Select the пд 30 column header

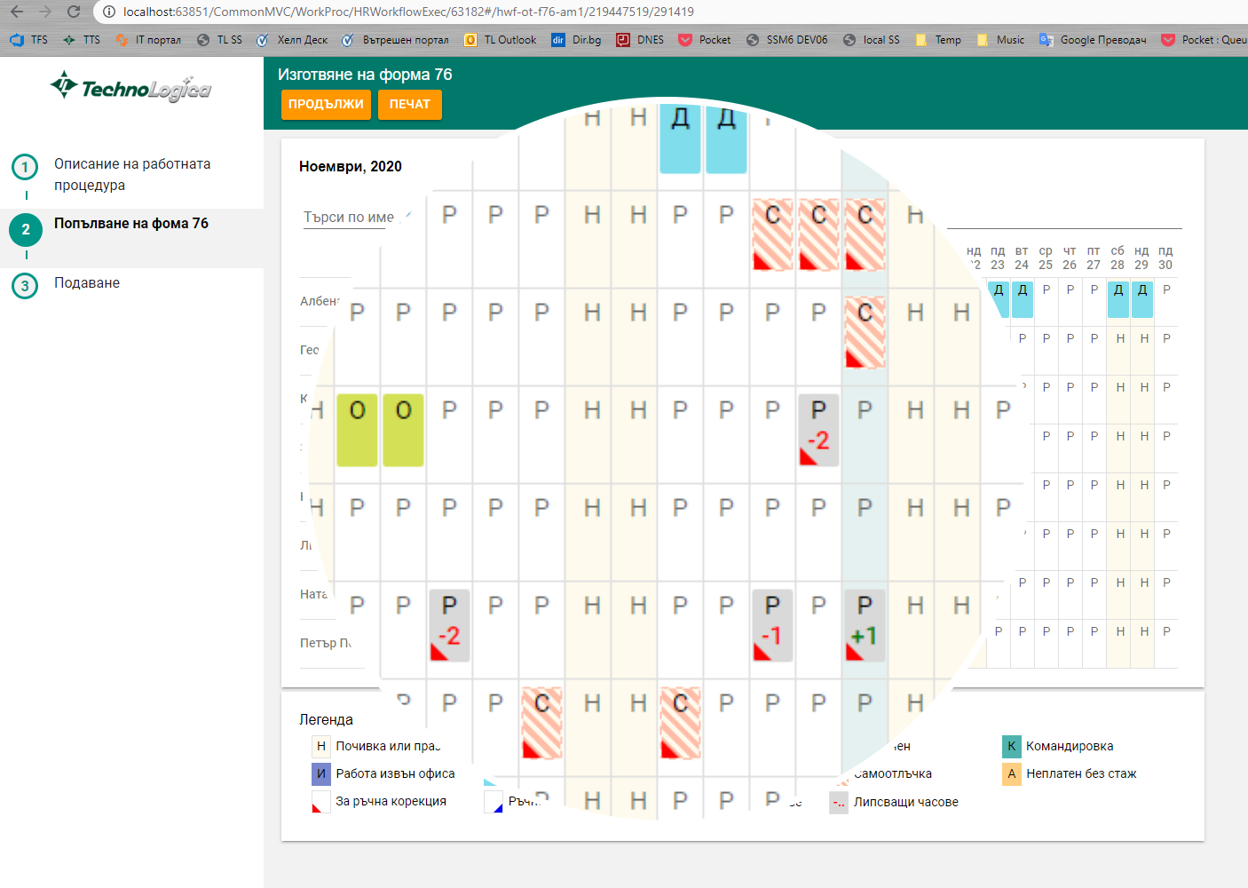(1165, 258)
